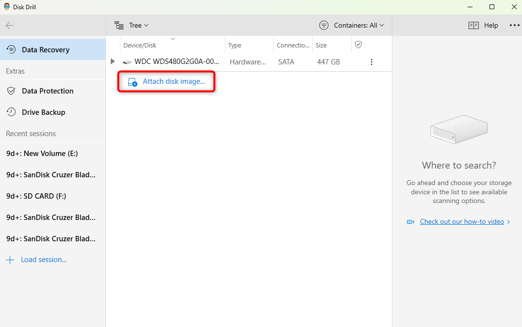Sort by Size column header
Image resolution: width=522 pixels, height=327 pixels.
321,45
